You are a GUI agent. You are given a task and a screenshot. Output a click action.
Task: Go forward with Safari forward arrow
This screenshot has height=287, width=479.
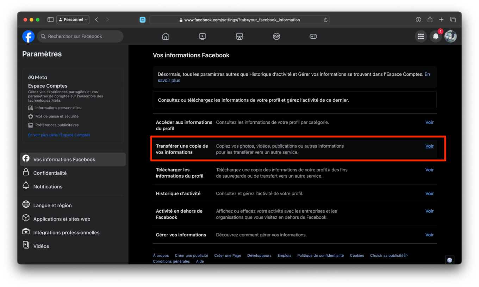point(107,20)
